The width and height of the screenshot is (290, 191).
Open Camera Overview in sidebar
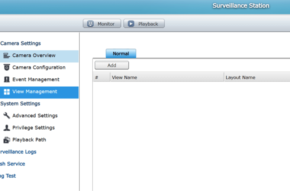tap(39, 56)
